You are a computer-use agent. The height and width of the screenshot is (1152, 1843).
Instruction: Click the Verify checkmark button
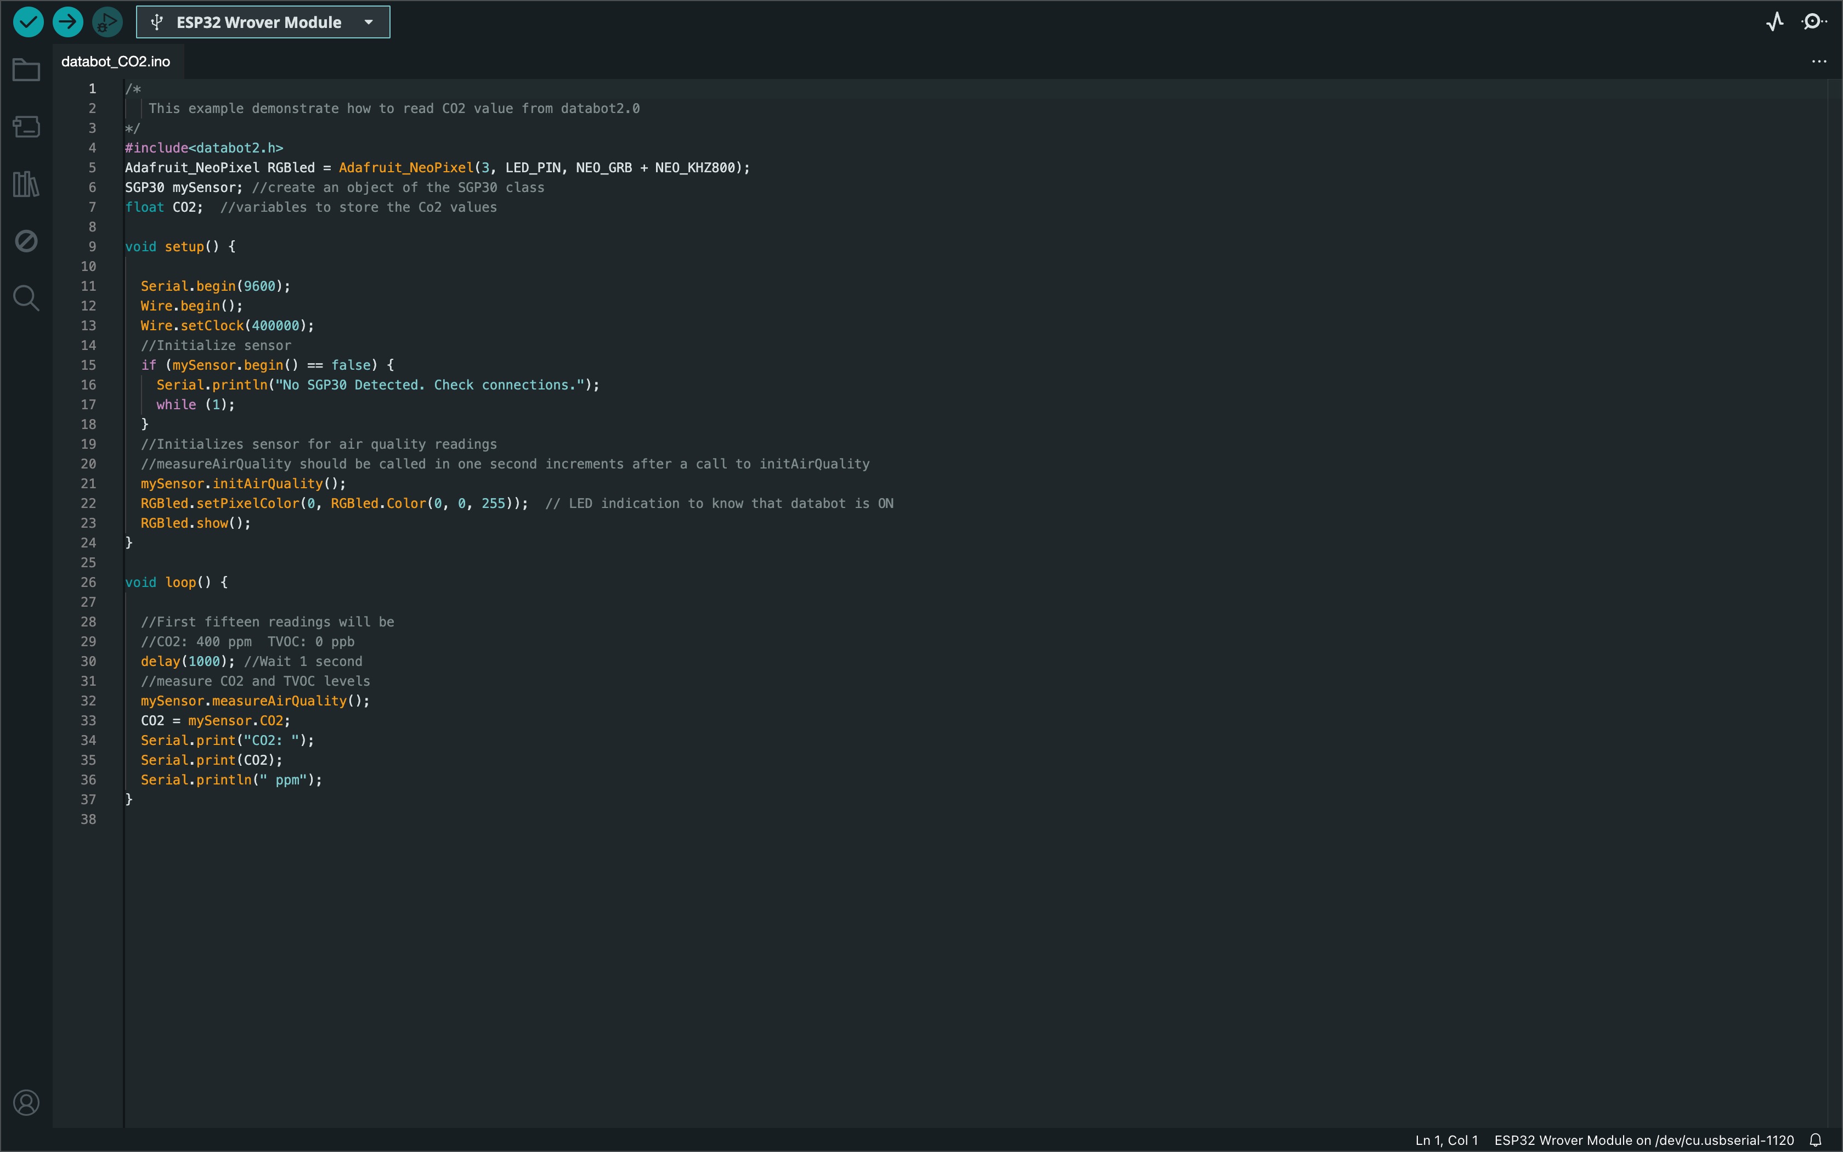(28, 22)
